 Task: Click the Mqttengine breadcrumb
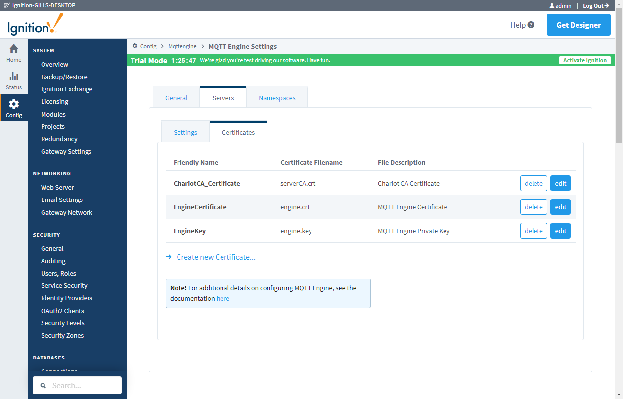[x=182, y=46]
